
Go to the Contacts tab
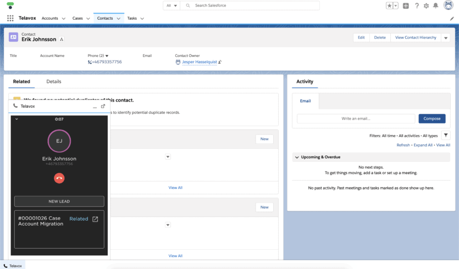(105, 18)
